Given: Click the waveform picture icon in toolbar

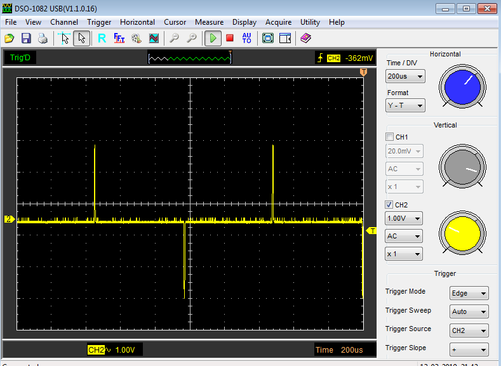Looking at the screenshot, I should (154, 38).
